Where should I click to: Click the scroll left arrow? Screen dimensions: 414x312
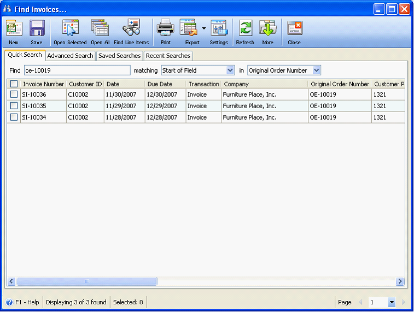[11, 281]
